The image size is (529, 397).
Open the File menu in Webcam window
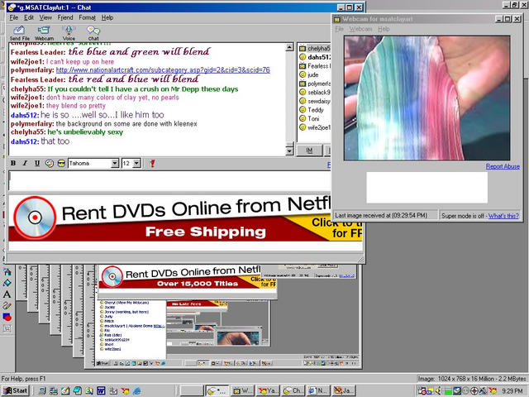pos(339,29)
